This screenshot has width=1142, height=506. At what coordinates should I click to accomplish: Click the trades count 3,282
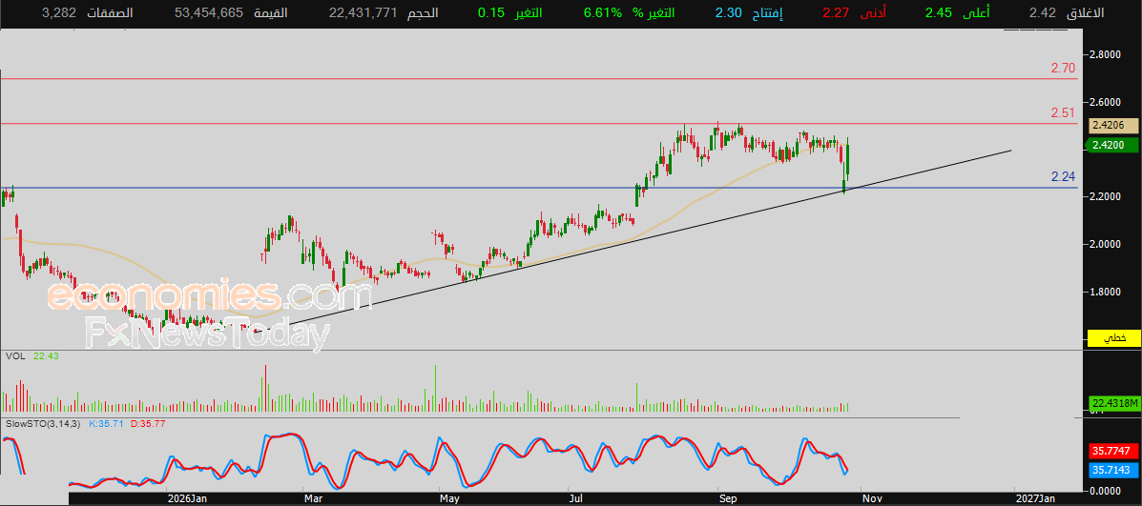point(59,12)
